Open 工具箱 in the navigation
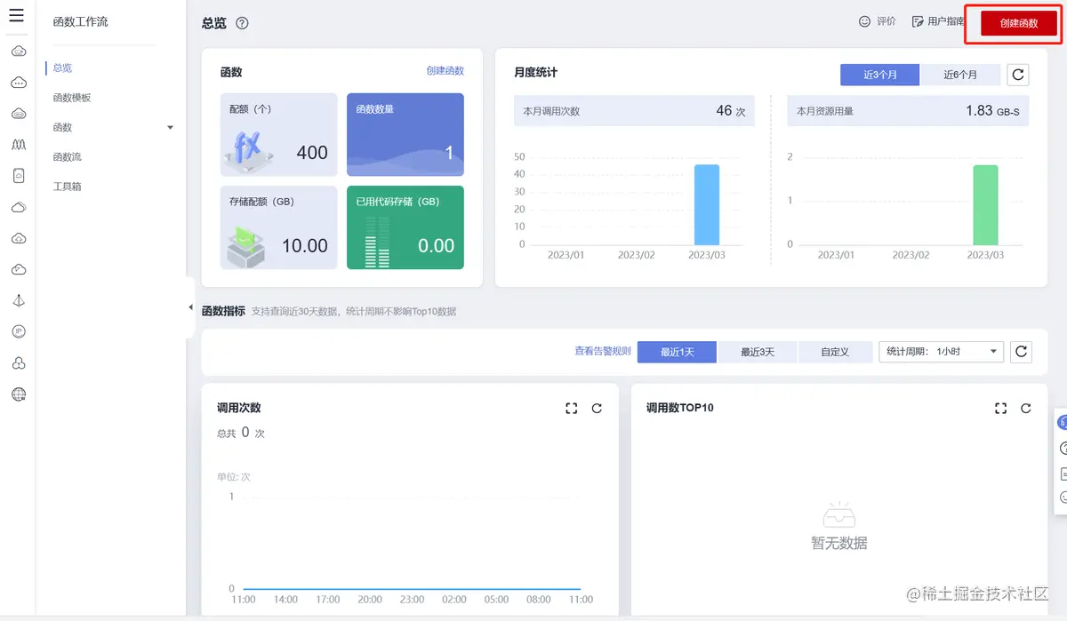The image size is (1067, 621). pos(68,187)
